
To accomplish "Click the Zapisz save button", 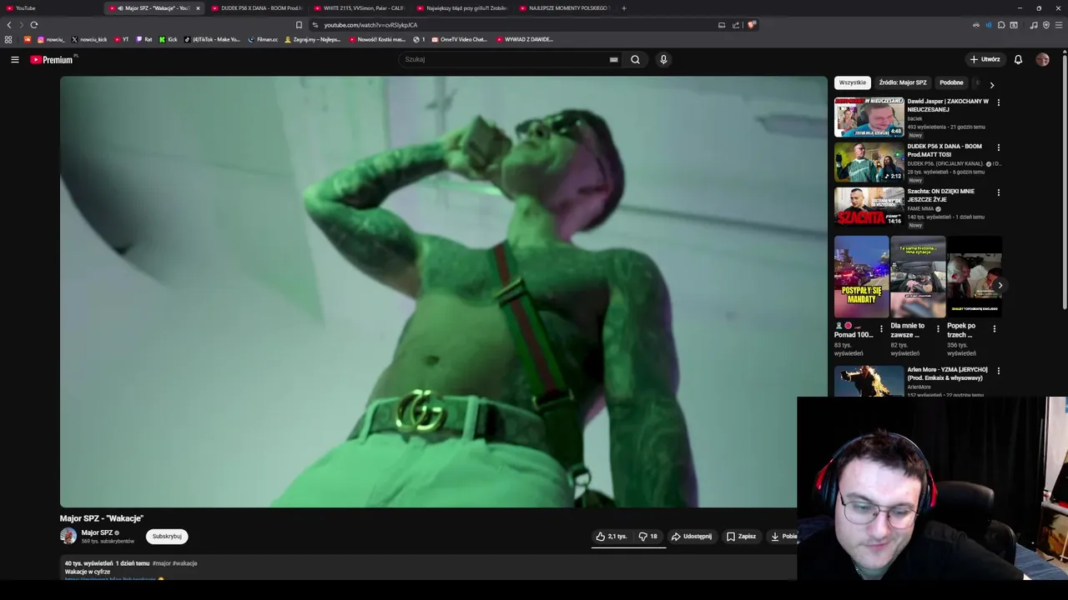I will click(741, 537).
